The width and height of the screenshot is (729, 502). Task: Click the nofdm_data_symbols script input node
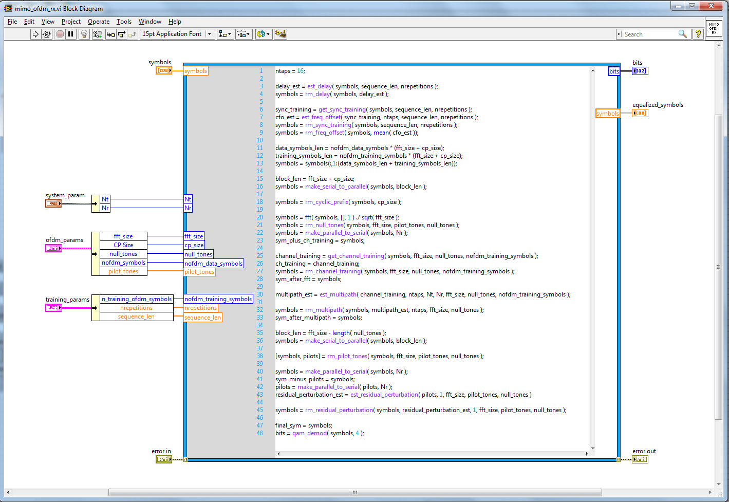214,264
